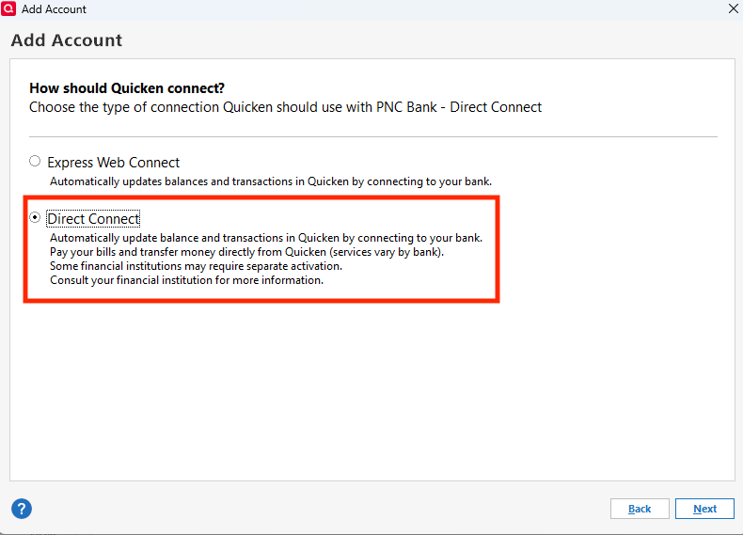Return to previous step with Back
Viewport: 743px width, 535px height.
tap(640, 509)
